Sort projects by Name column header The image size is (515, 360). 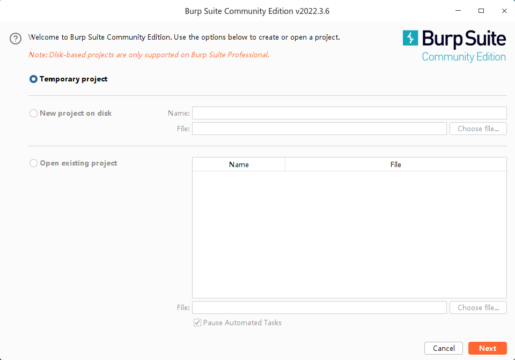click(x=239, y=164)
